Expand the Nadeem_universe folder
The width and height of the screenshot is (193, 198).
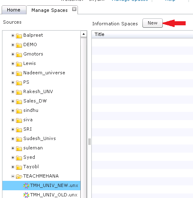pyautogui.click(x=13, y=73)
